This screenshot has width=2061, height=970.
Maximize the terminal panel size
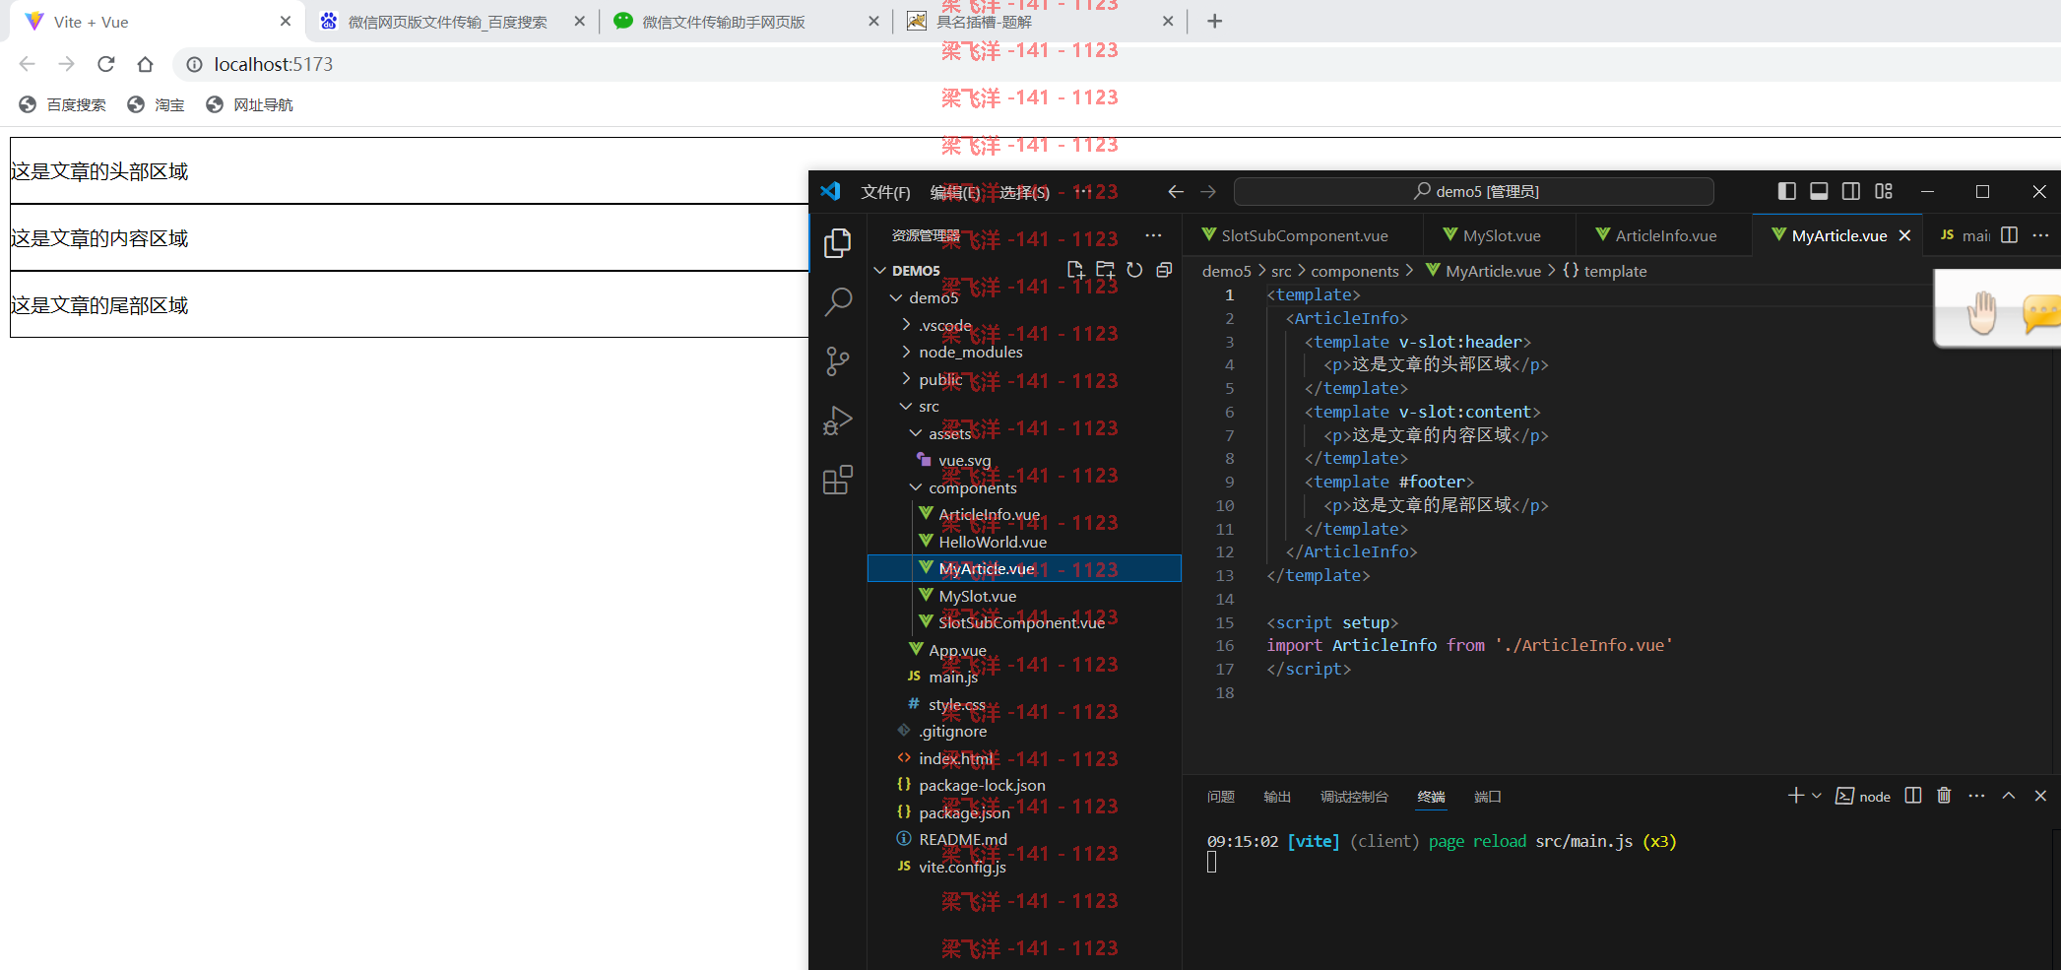click(x=2009, y=796)
